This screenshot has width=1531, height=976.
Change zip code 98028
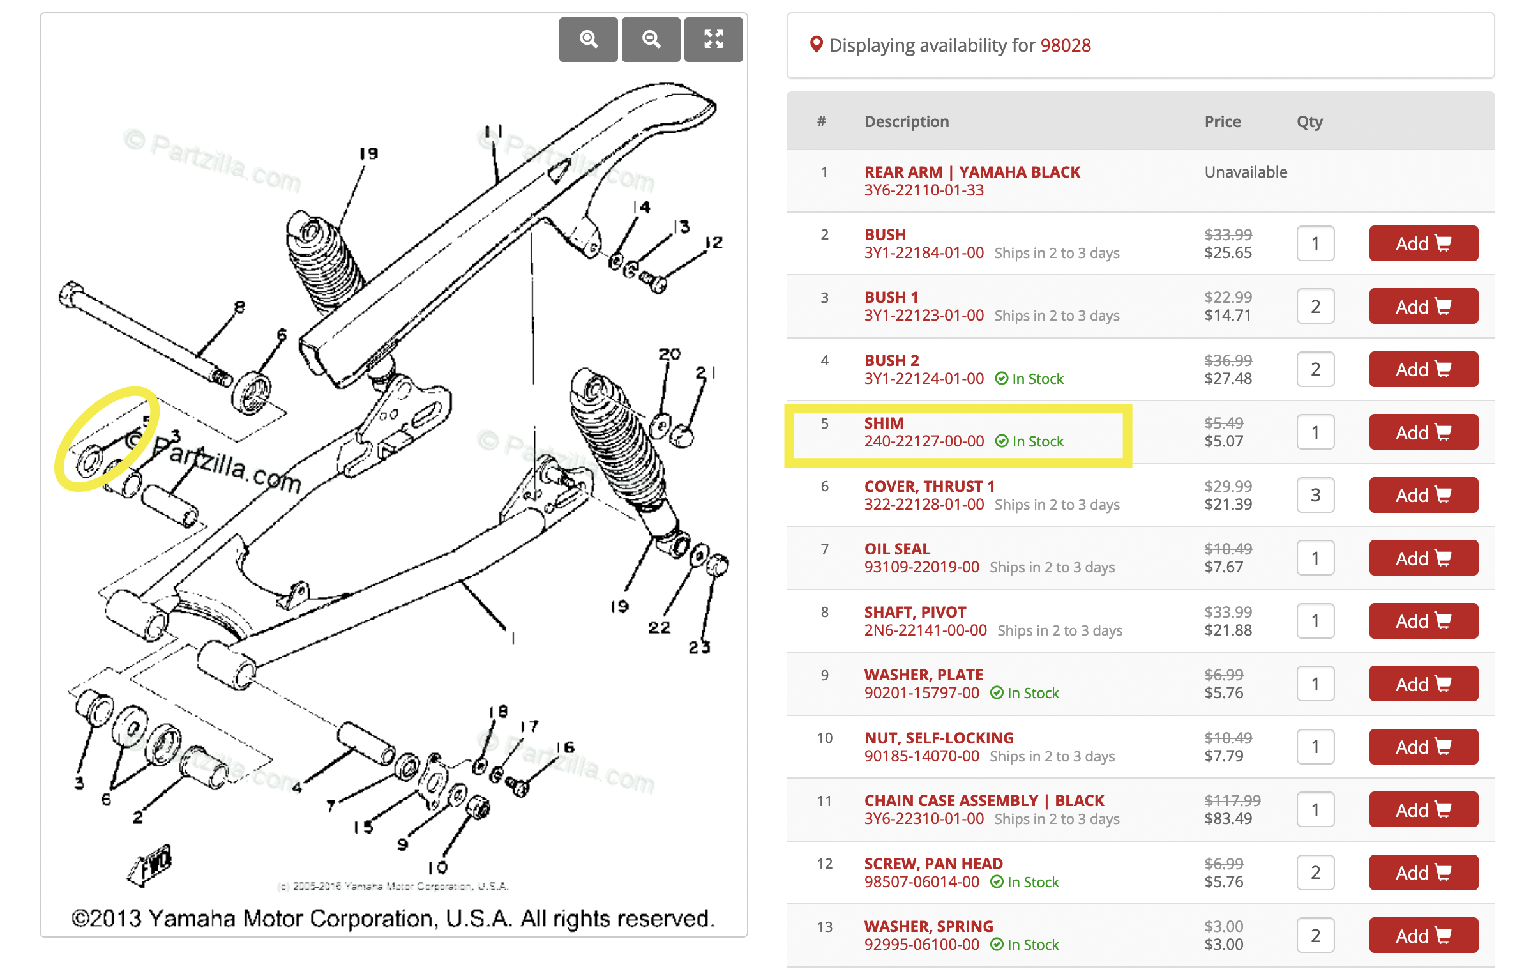pyautogui.click(x=1065, y=45)
